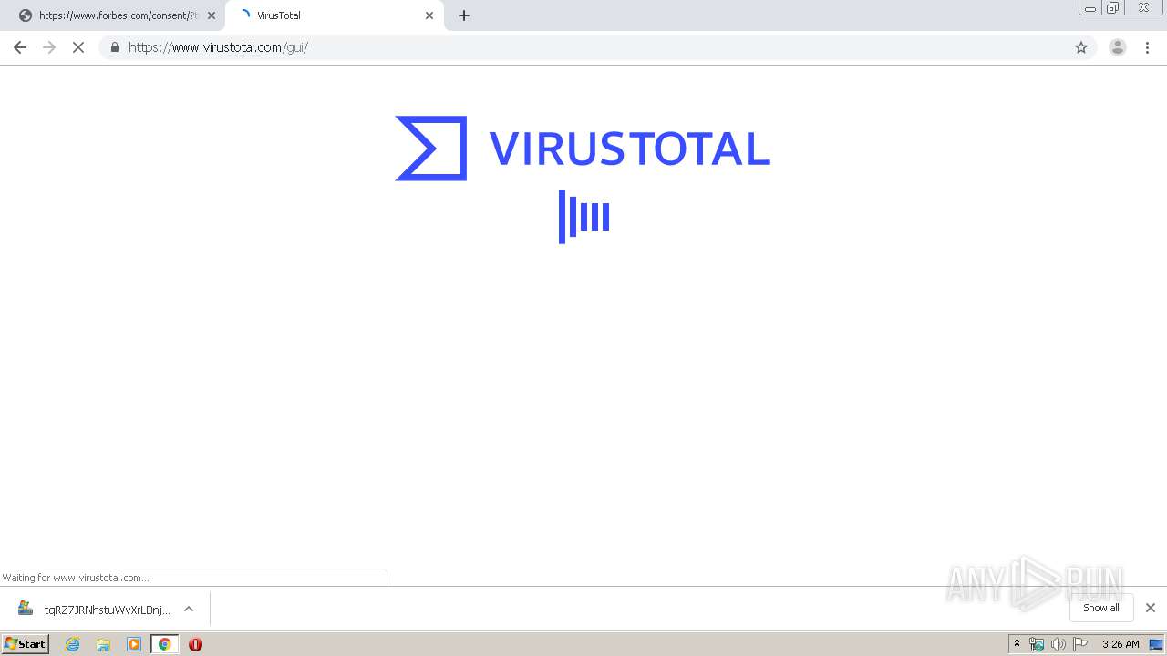Image resolution: width=1167 pixels, height=656 pixels.
Task: Open Action Center flag icon
Action: coord(1080,644)
